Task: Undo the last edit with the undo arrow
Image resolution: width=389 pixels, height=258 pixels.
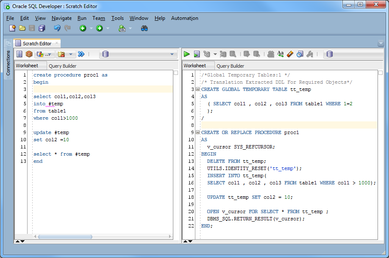Action: click(x=57, y=28)
